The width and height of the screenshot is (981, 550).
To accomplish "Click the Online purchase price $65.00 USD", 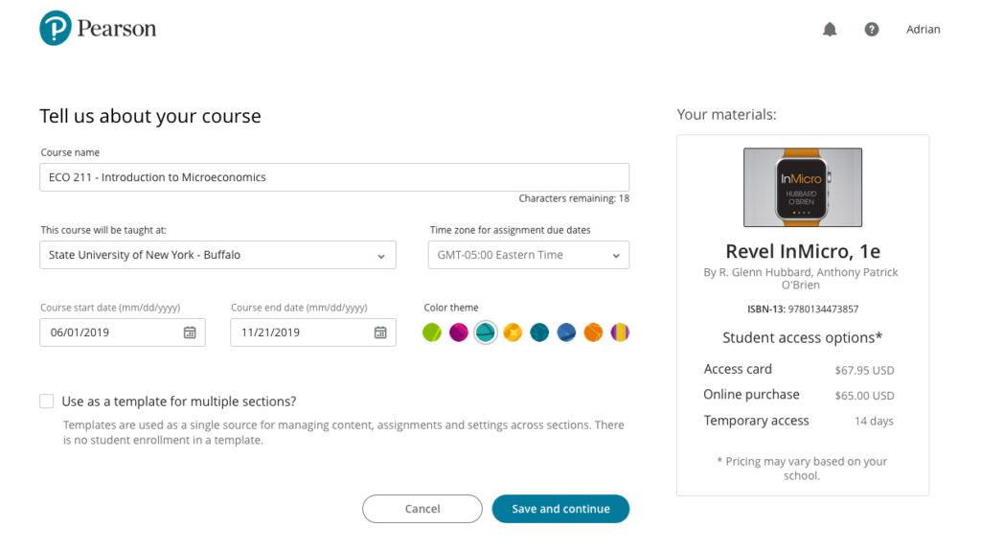I will tap(864, 396).
